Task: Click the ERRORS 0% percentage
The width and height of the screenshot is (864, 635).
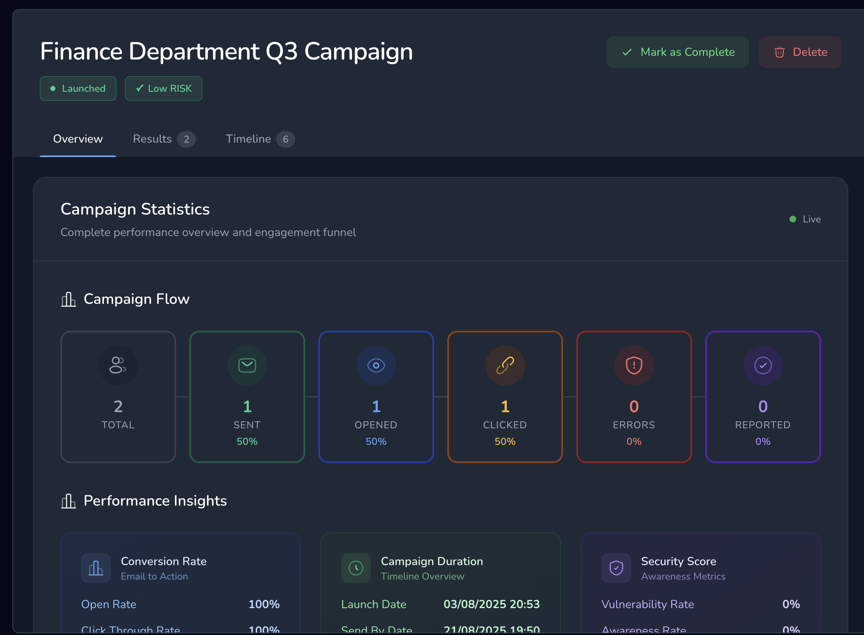Action: point(634,442)
